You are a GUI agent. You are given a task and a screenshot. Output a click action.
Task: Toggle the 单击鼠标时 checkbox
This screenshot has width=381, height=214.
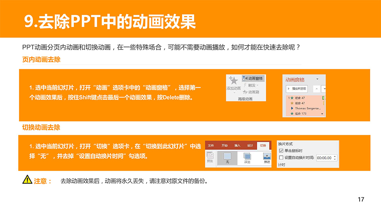pyautogui.click(x=281, y=151)
